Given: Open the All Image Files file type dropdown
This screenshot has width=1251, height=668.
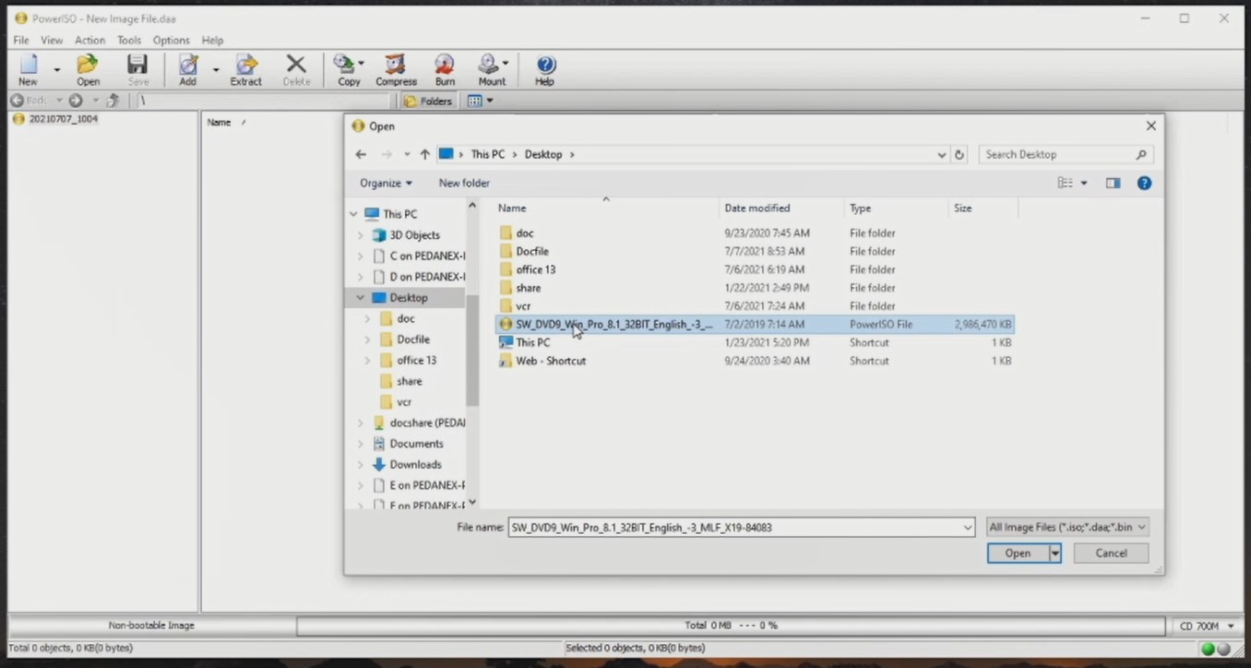Looking at the screenshot, I should point(1066,527).
